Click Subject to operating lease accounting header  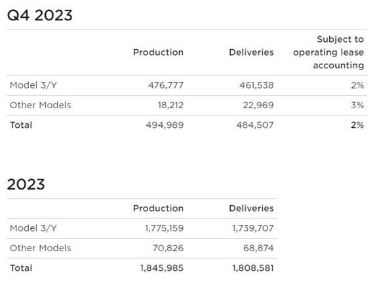[329, 52]
